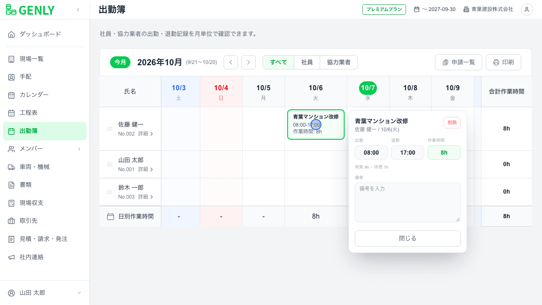Screen dimensions: 542x305
Task: Click the profile icon beside 山田 太郎 footer
Action: (x=11, y=293)
